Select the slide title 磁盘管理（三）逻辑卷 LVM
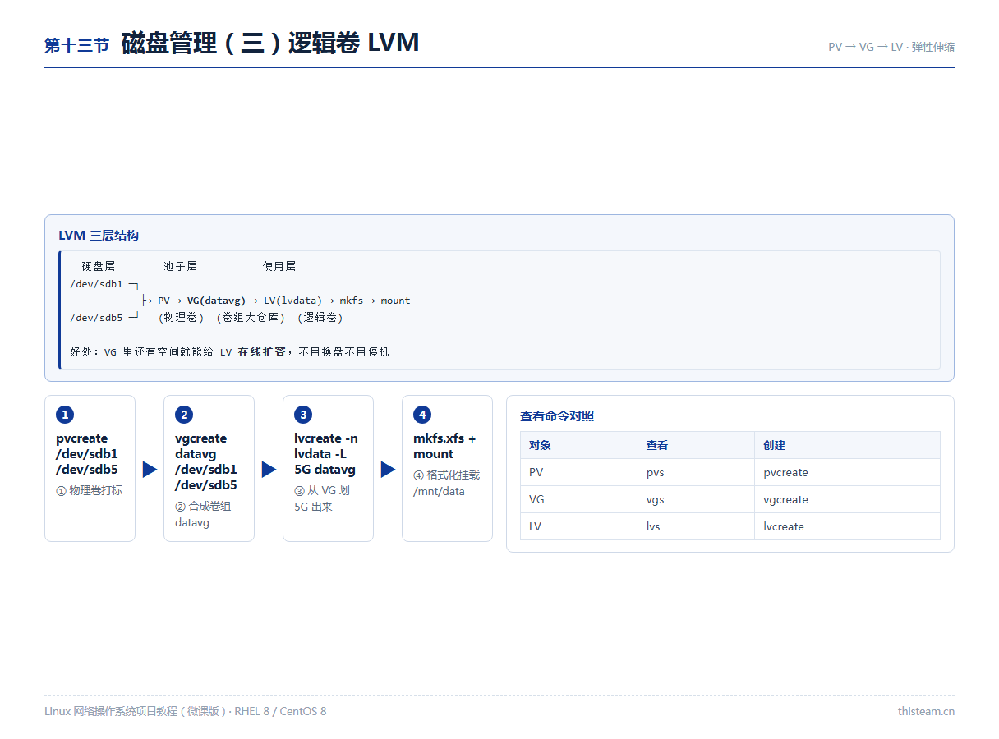Screen dimensions: 999x739 click(270, 42)
